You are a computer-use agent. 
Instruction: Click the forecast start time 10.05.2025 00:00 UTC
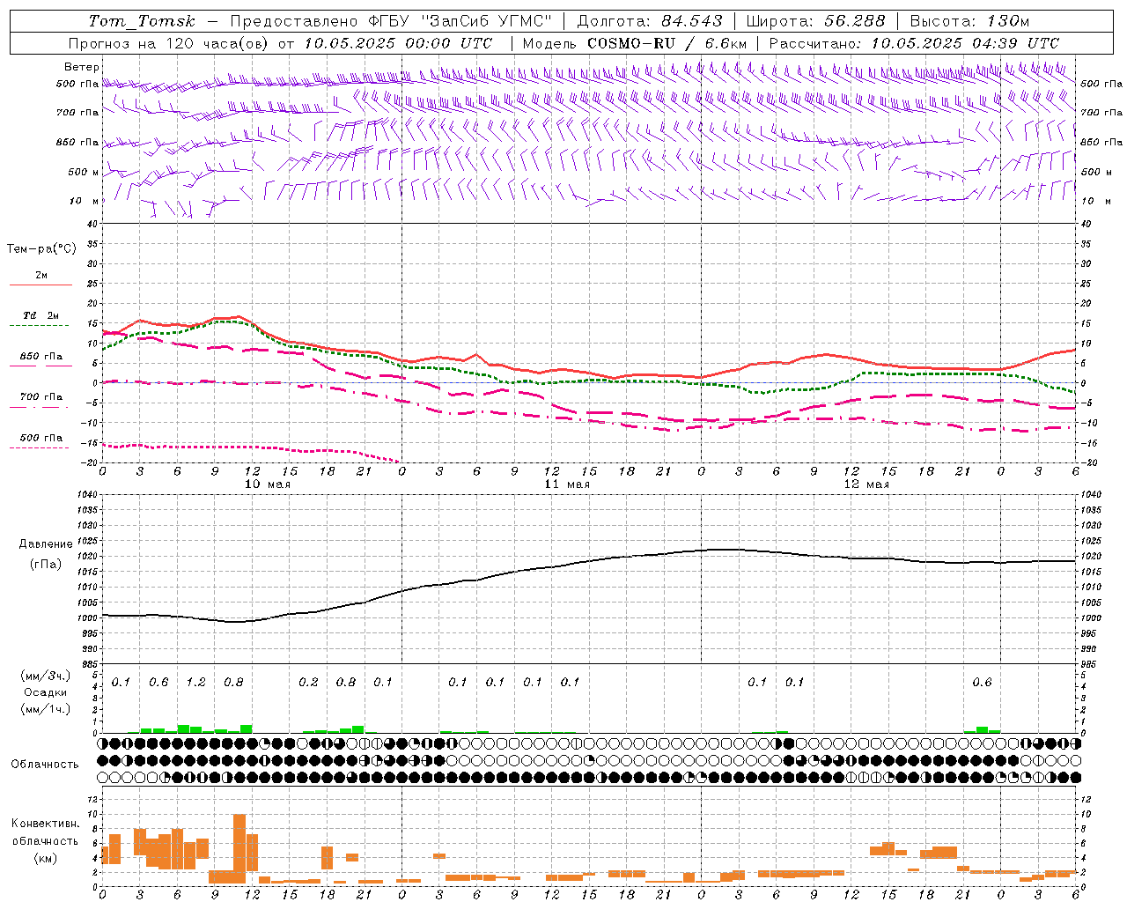point(399,43)
